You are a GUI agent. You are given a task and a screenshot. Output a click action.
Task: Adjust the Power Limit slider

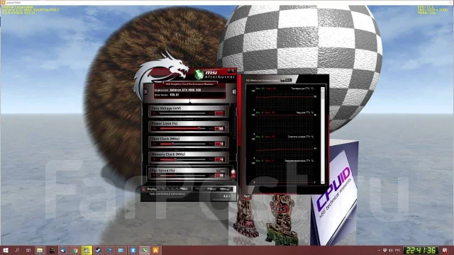coord(183,128)
